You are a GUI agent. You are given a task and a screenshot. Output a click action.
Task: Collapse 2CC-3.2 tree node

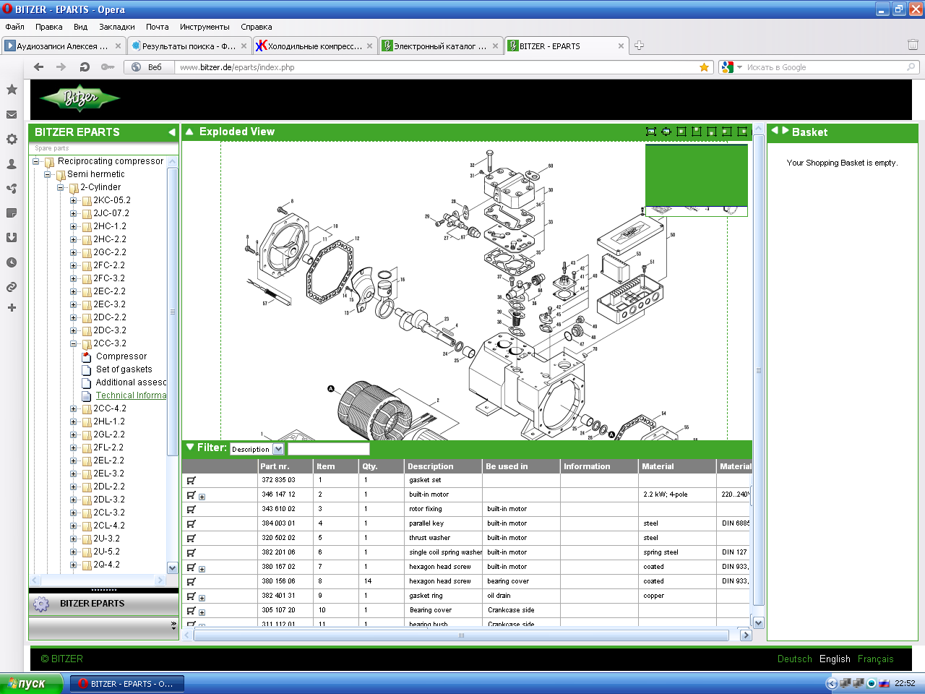point(73,344)
